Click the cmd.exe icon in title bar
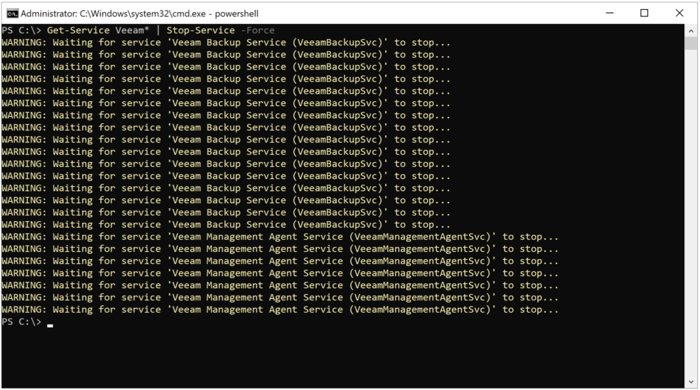 12,14
